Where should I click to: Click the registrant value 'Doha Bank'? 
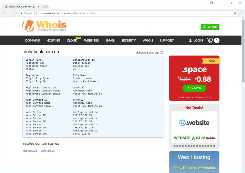coord(80,75)
